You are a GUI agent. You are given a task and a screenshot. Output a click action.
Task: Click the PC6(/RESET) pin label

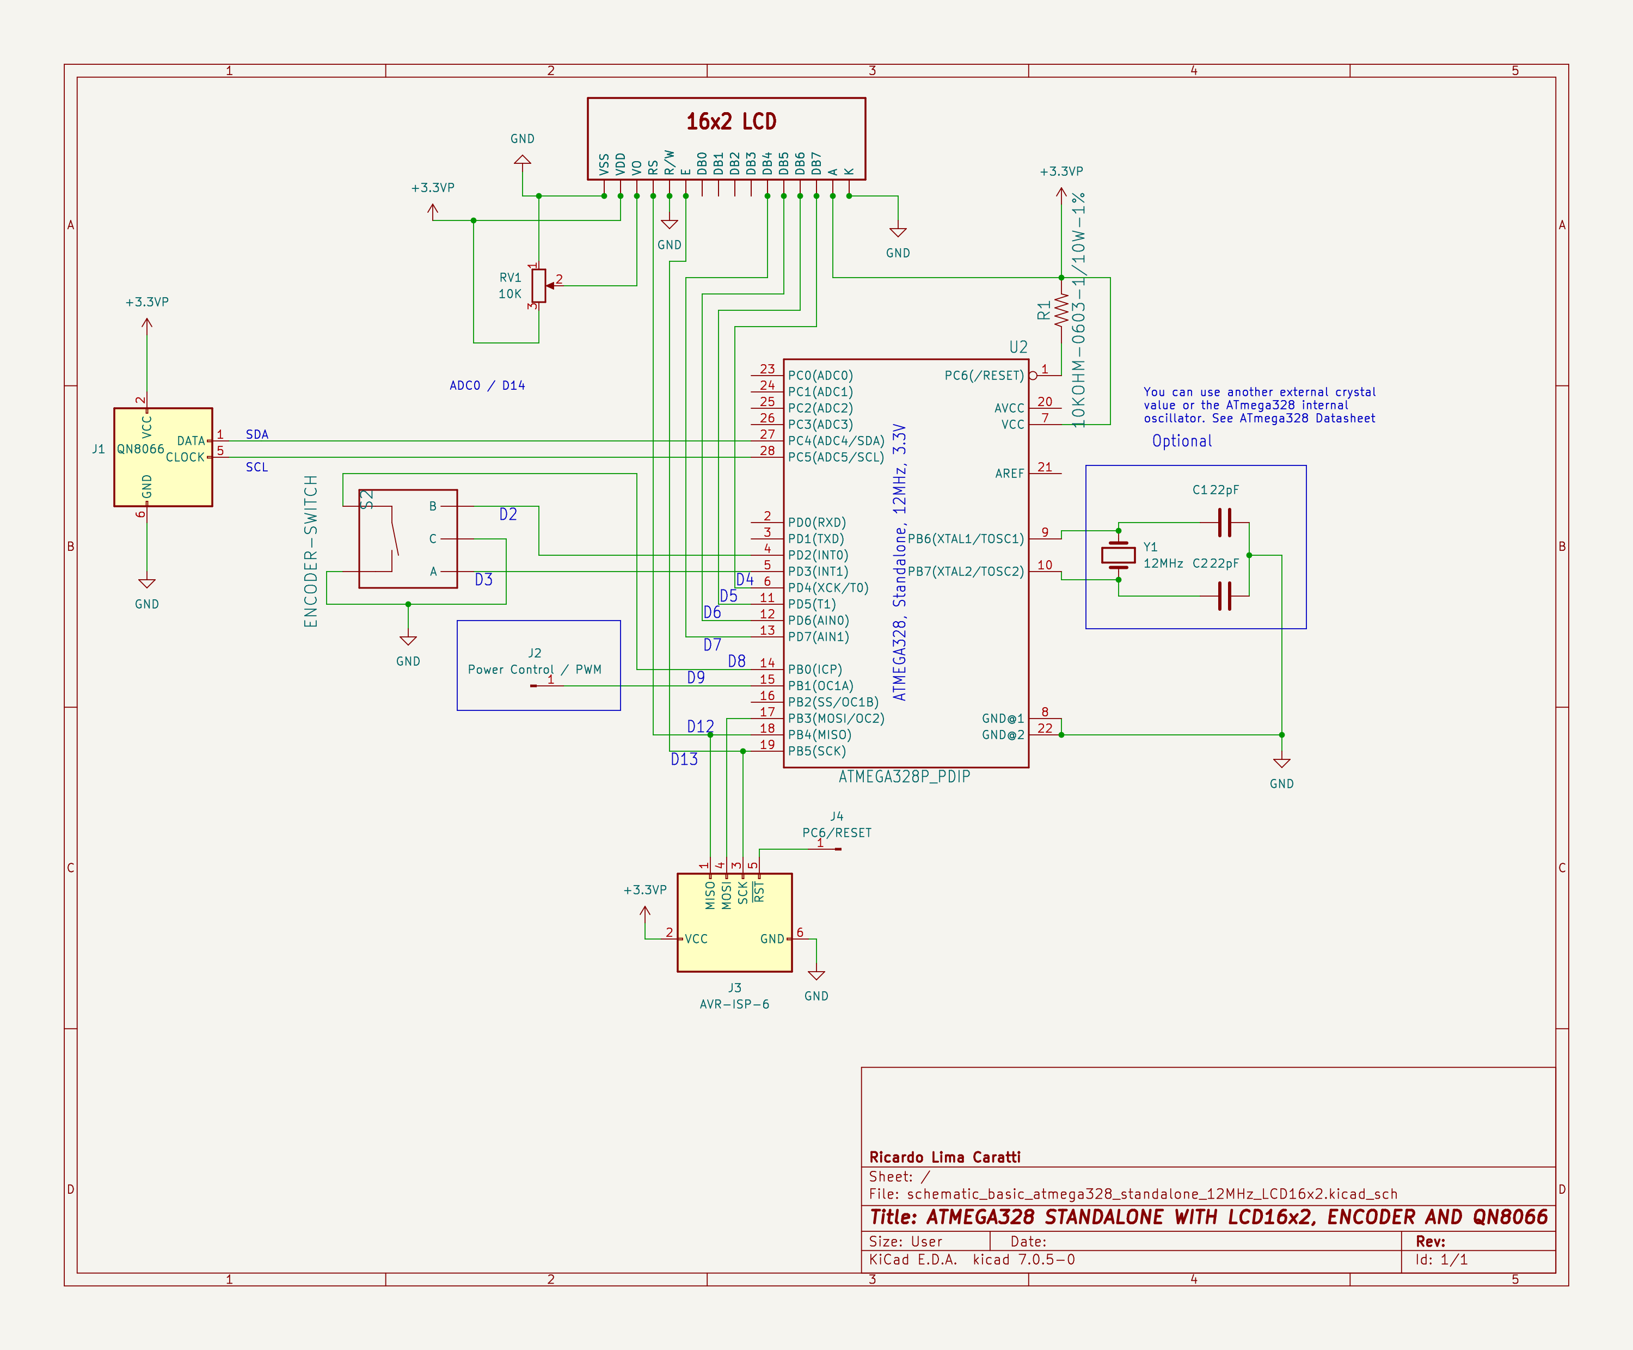click(985, 376)
